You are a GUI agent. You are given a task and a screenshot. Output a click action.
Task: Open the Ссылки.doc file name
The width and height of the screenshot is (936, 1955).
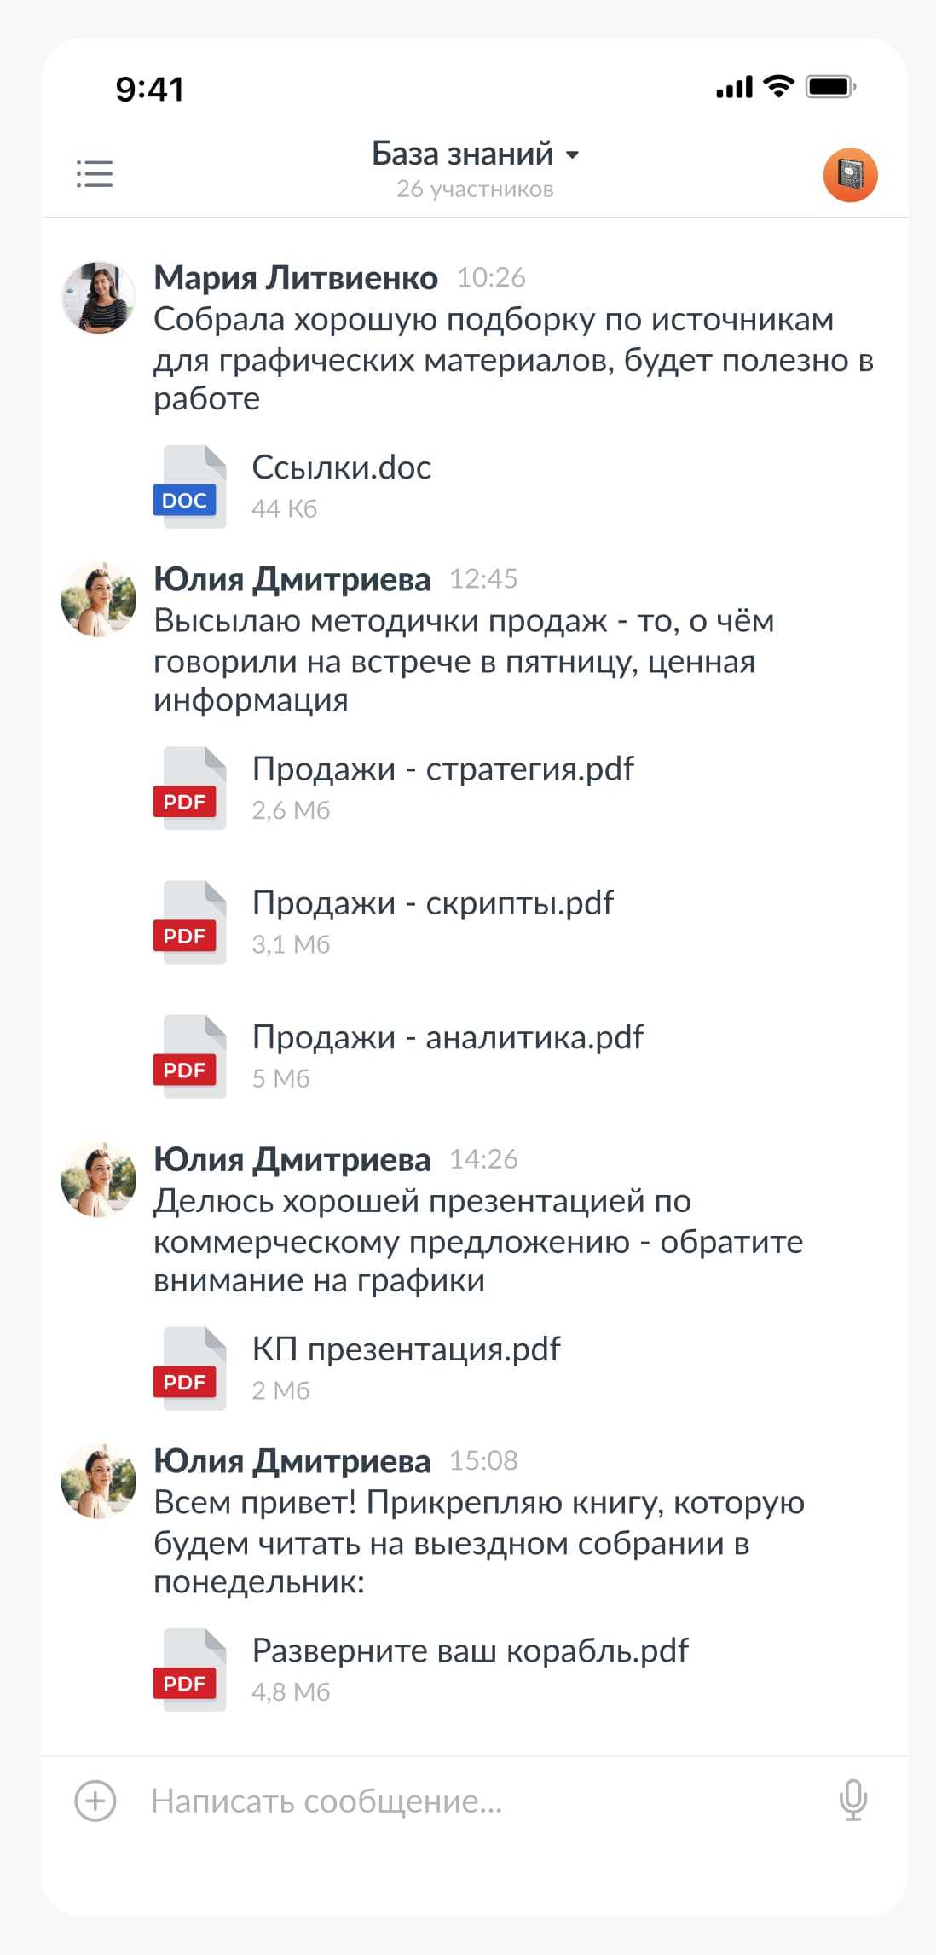341,467
